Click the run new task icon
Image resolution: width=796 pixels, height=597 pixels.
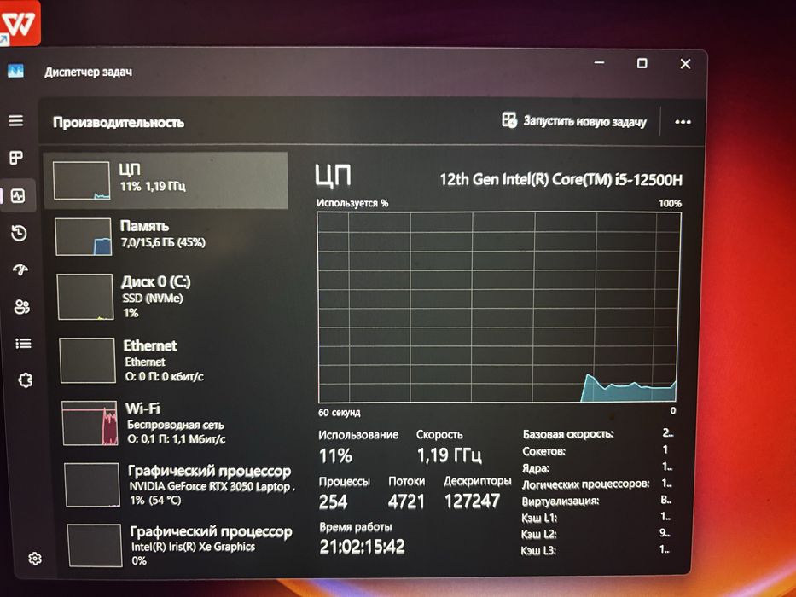click(x=509, y=120)
